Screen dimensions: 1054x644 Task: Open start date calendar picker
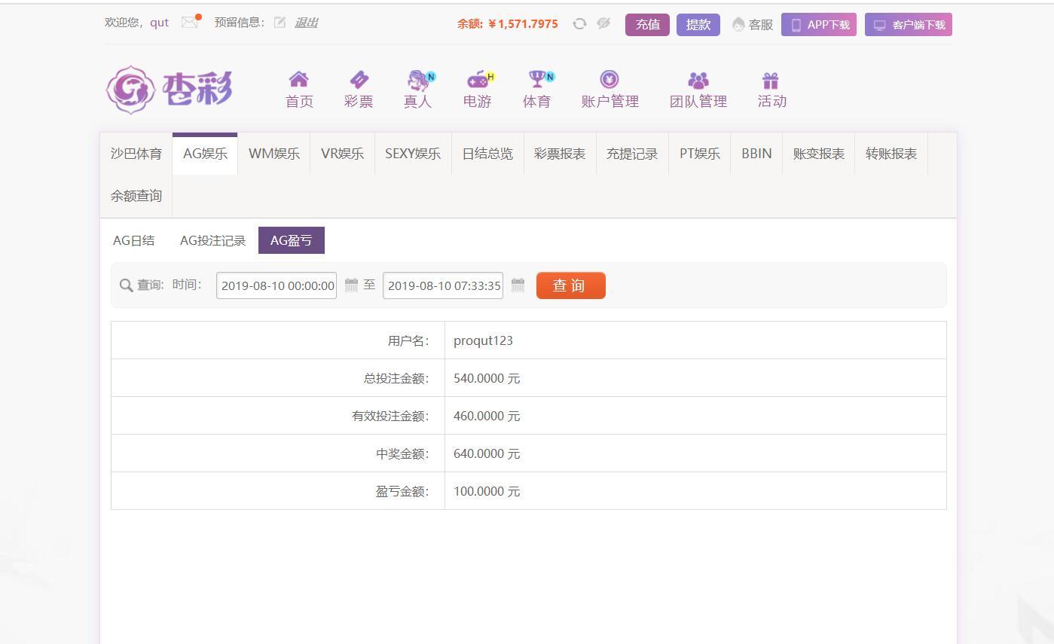click(351, 285)
